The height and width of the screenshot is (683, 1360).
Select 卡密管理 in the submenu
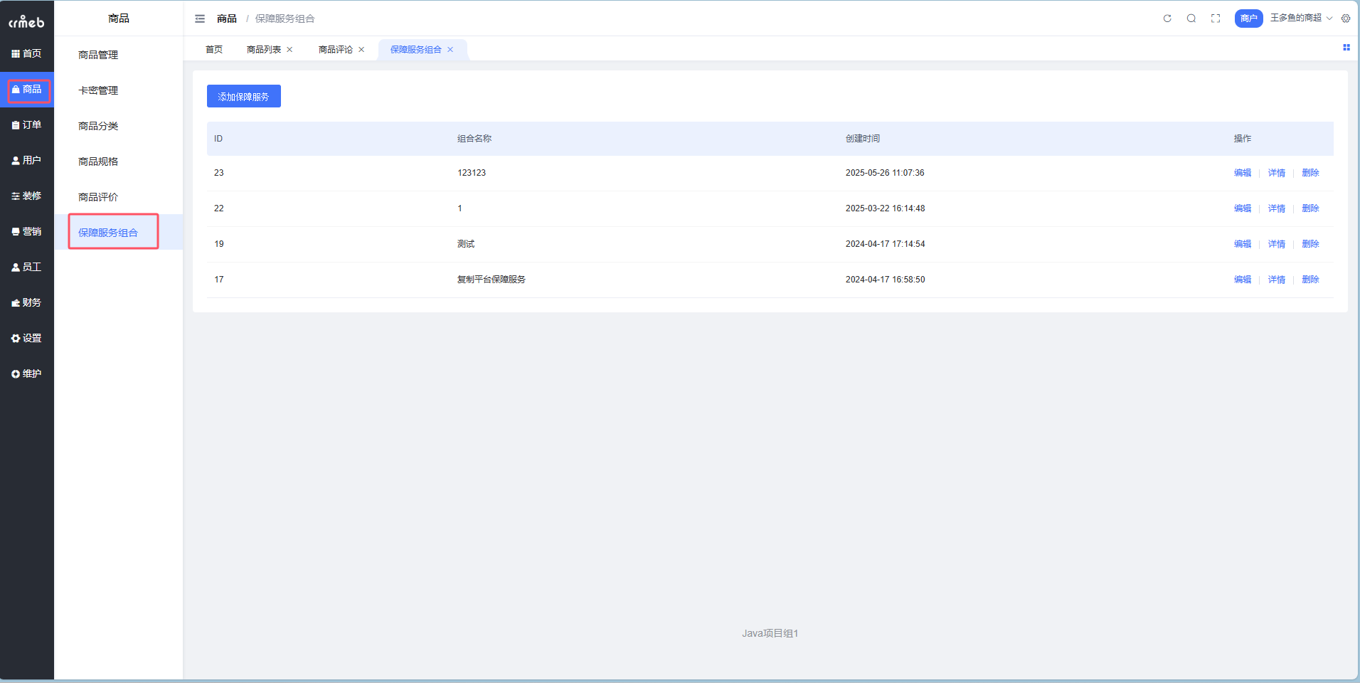[98, 90]
